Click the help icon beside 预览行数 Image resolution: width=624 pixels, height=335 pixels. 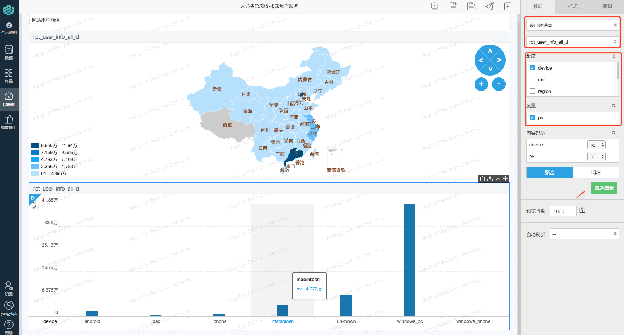[x=582, y=210]
